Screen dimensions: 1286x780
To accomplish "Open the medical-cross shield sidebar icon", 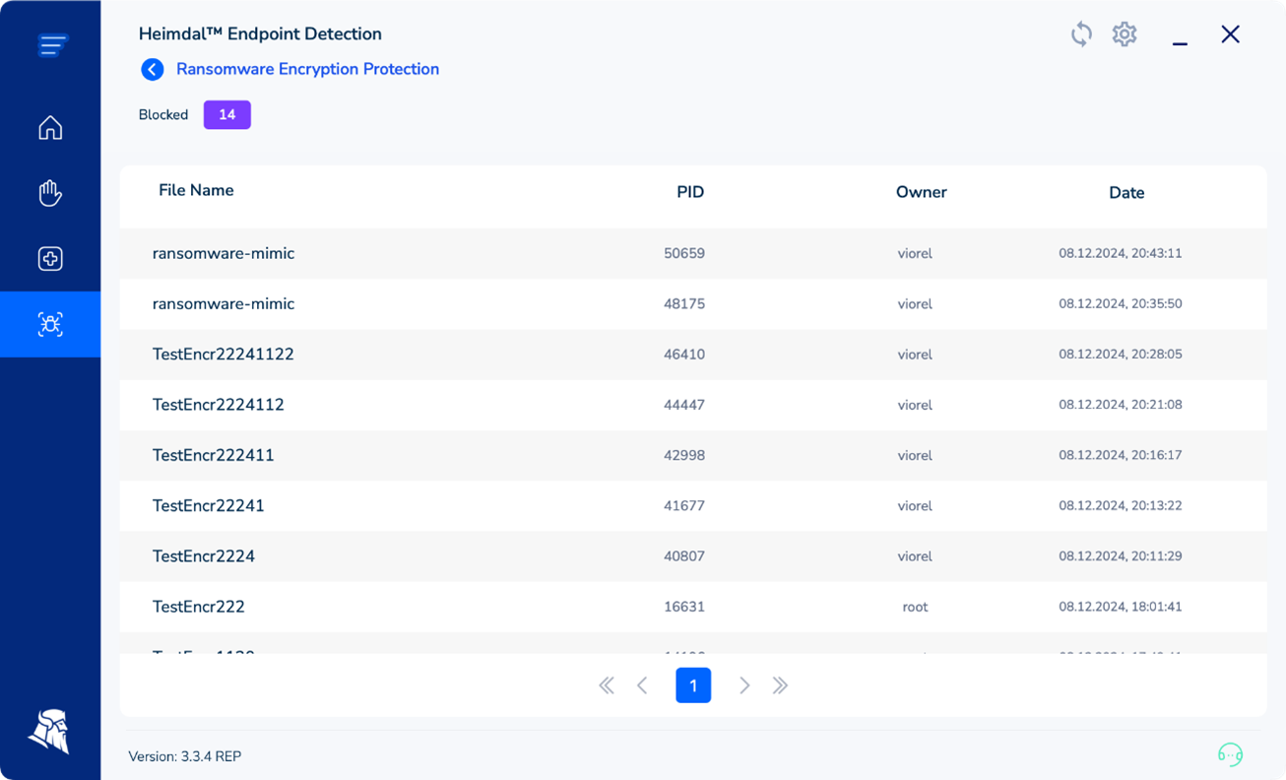I will (50, 258).
